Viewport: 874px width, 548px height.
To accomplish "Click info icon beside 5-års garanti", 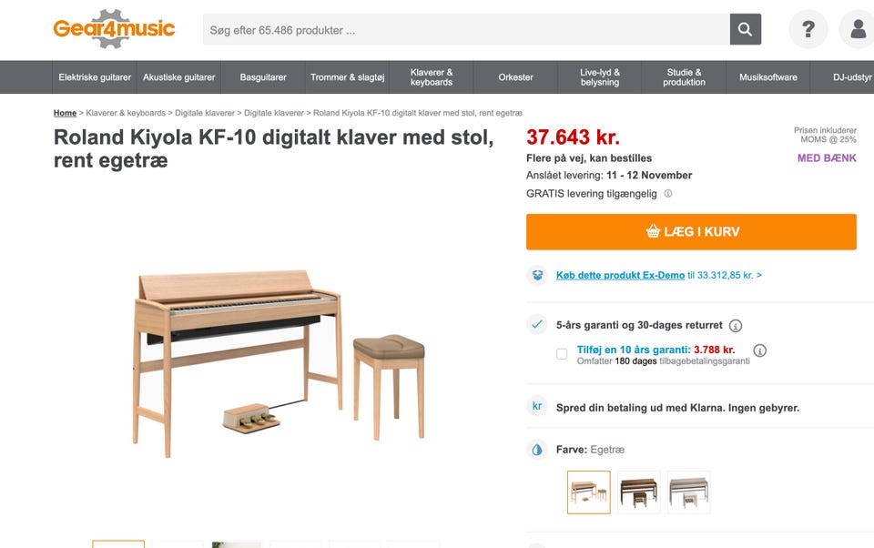I will 736,326.
